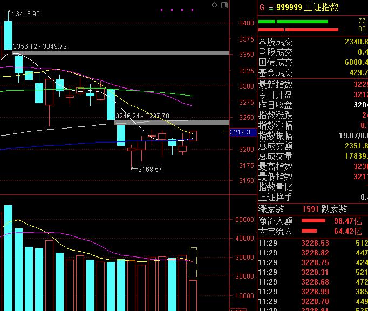
Task: Click the 98.47亿 net inflow value
Action: point(348,221)
